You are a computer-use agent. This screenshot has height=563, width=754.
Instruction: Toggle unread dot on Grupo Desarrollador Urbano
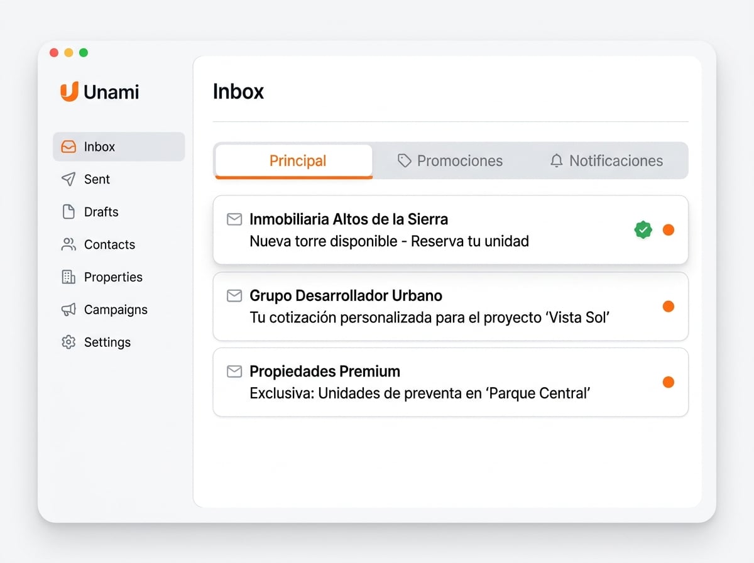(669, 306)
